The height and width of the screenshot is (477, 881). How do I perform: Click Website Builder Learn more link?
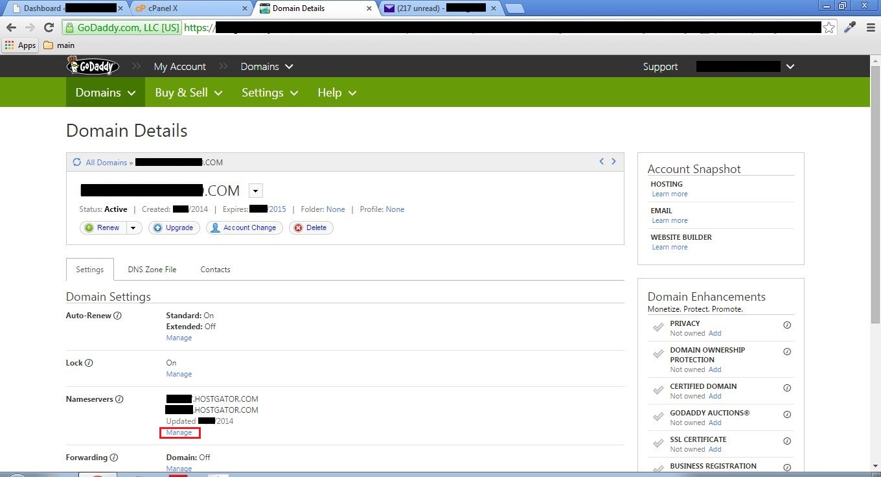pyautogui.click(x=670, y=247)
